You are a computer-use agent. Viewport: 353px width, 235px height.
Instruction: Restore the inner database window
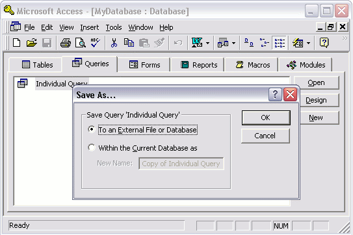tap(331, 27)
